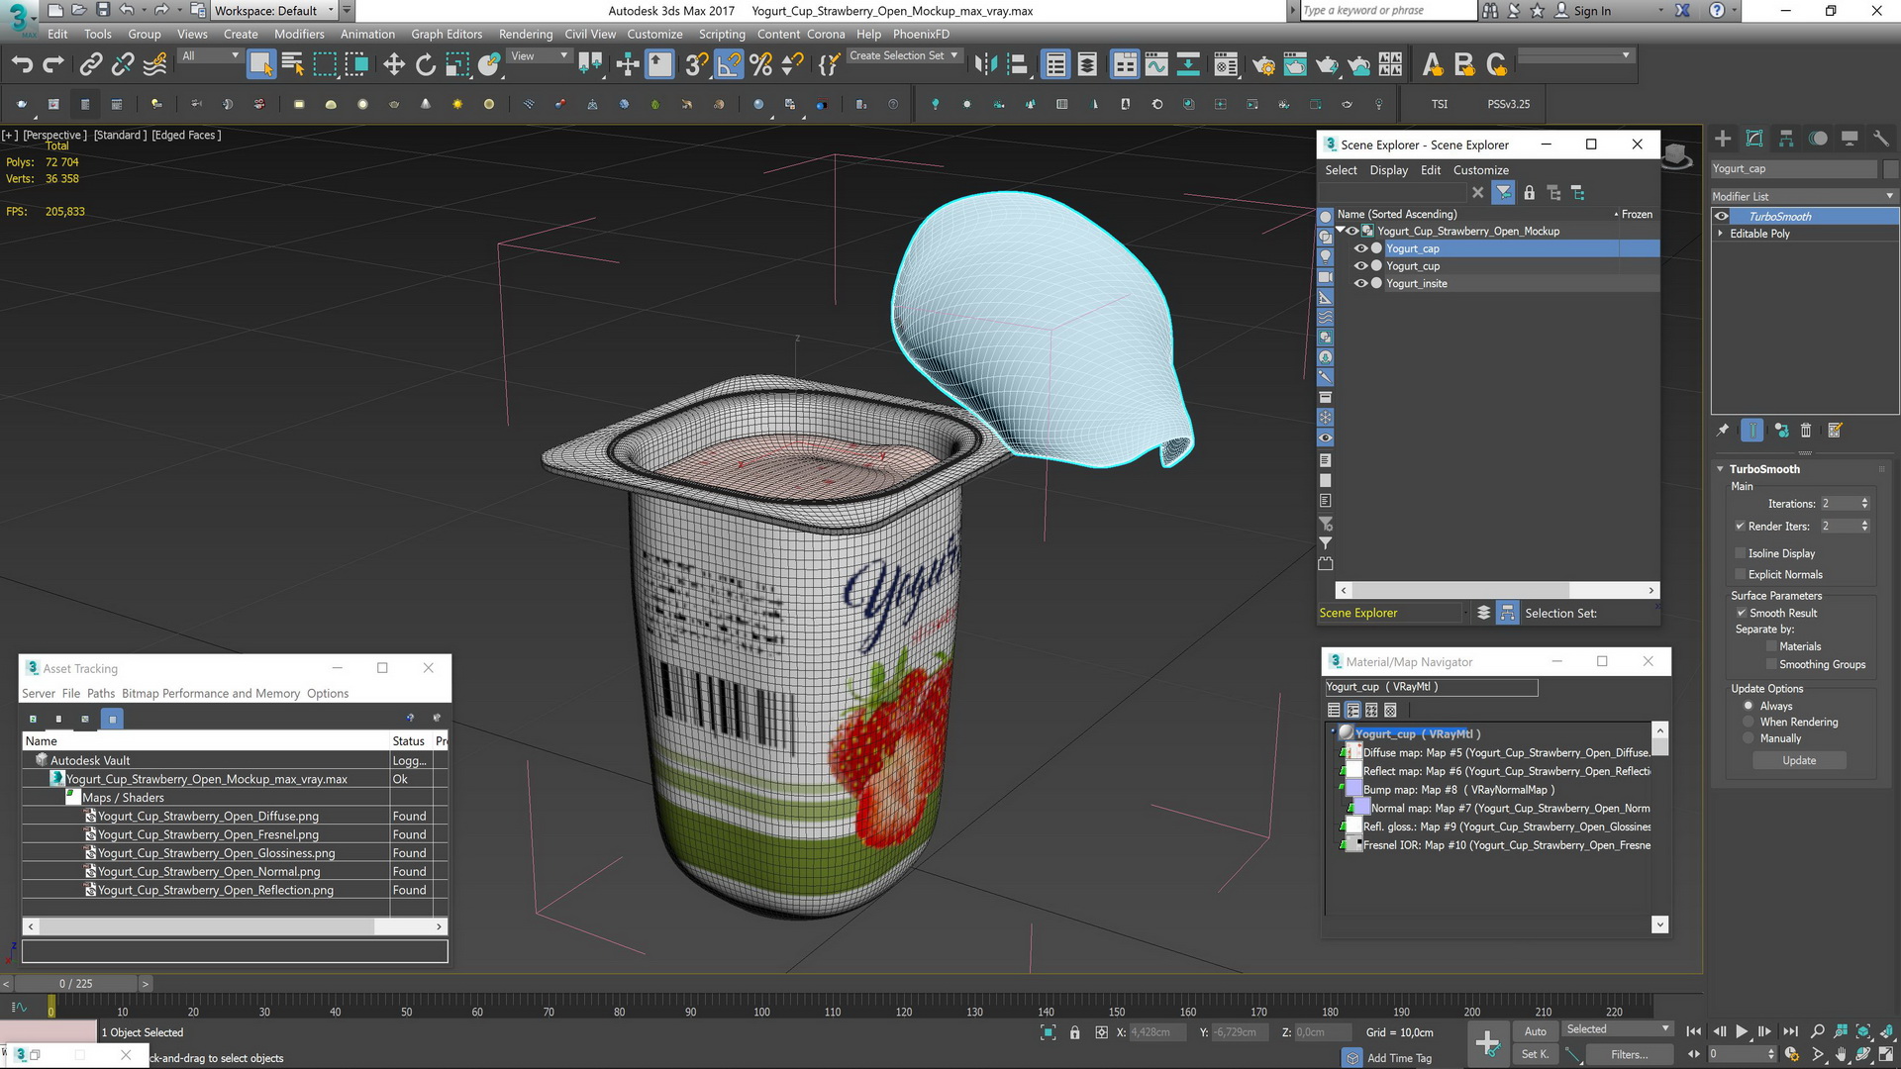Open the Utilities command panel tab
Image resolution: width=1901 pixels, height=1069 pixels.
pyautogui.click(x=1881, y=139)
